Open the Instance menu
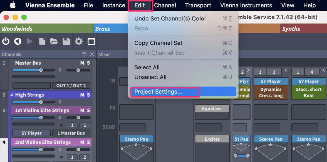The height and width of the screenshot is (162, 327). [x=114, y=5]
